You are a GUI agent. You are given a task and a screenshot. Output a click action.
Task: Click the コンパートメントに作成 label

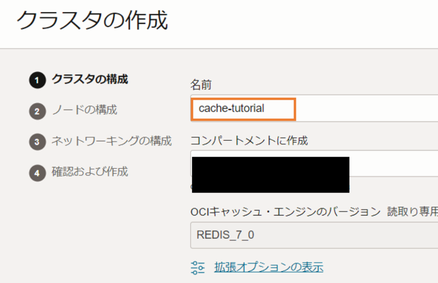tap(249, 140)
